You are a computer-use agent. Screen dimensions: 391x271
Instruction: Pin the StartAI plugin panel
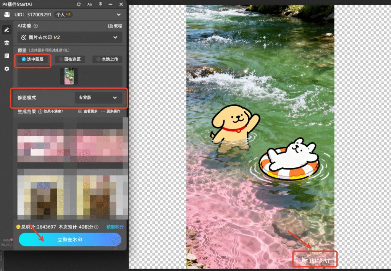coord(100,4)
